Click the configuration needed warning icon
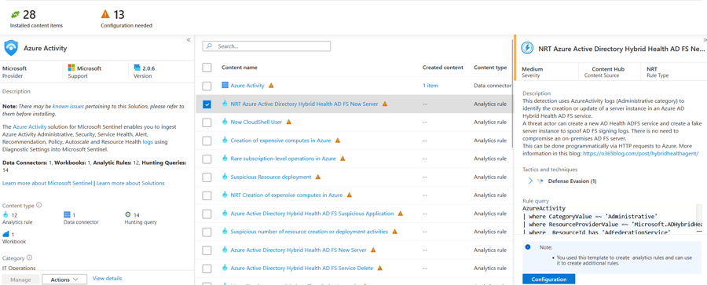Screen dimensions: 707x285 click(x=105, y=15)
